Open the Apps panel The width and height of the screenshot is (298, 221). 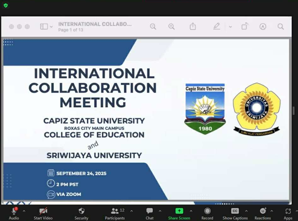[288, 211]
